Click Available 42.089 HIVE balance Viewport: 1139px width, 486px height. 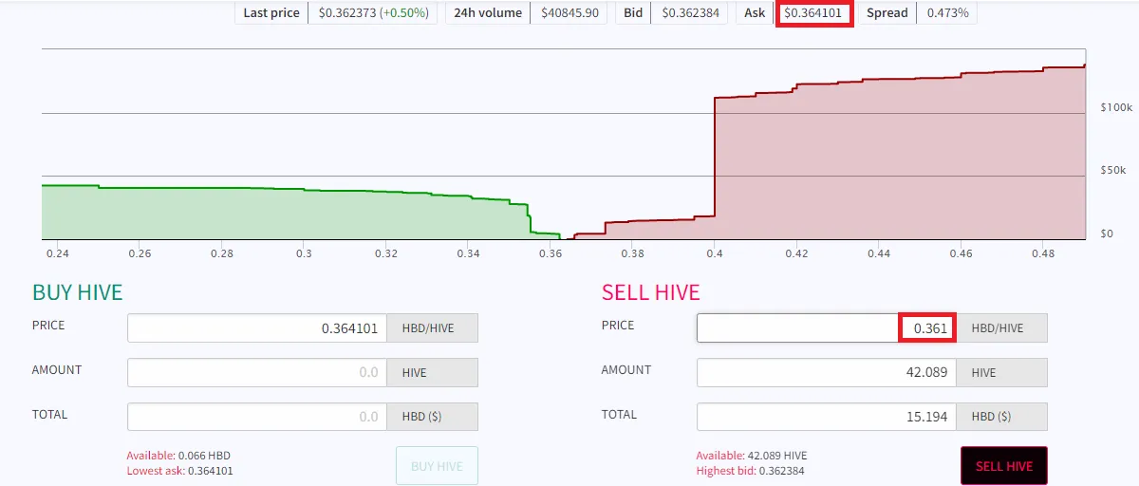point(751,456)
